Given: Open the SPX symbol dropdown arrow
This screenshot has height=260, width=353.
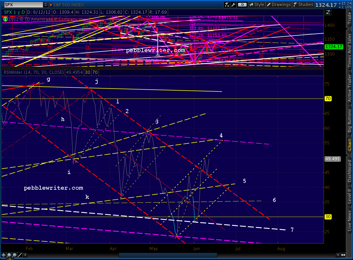Looking at the screenshot, I should pos(46,5).
